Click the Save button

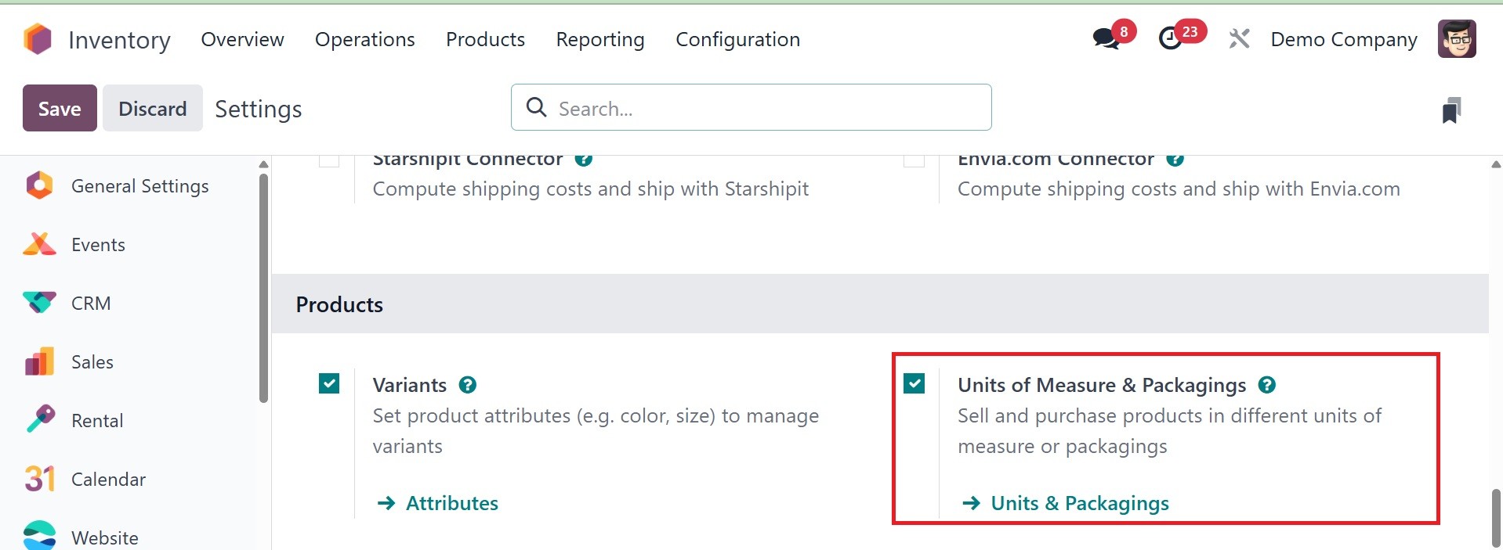pyautogui.click(x=60, y=109)
